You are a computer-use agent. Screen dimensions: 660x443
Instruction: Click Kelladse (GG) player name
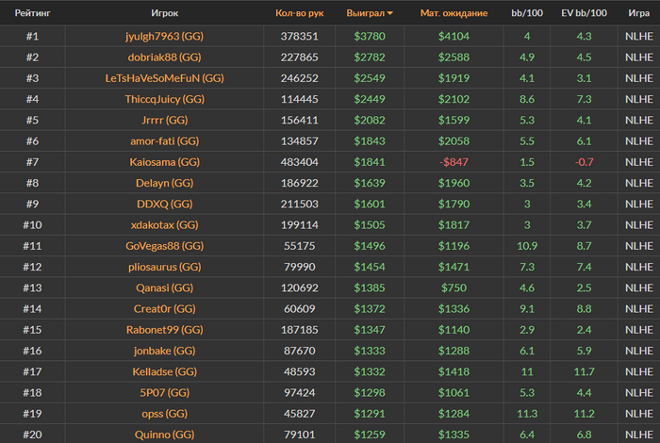pos(165,371)
